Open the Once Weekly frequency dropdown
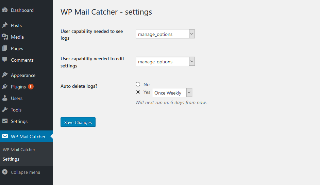 (x=172, y=93)
